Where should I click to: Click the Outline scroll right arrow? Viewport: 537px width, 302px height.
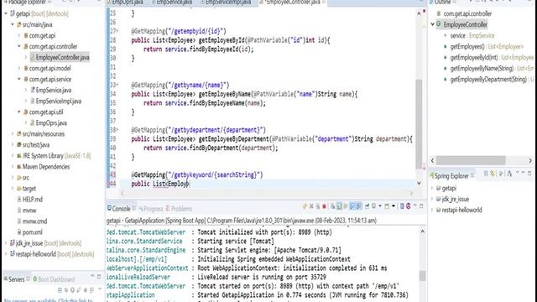pos(530,160)
